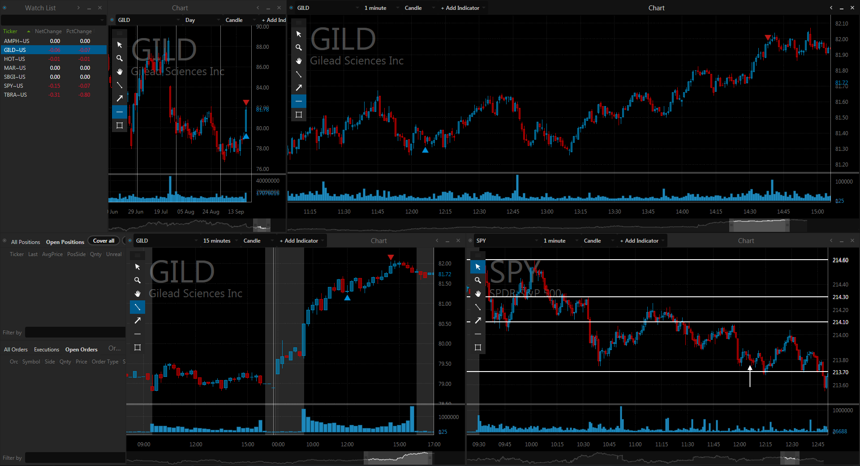Image resolution: width=860 pixels, height=466 pixels.
Task: Toggle the link circle in the Watch List header
Action: pos(4,8)
